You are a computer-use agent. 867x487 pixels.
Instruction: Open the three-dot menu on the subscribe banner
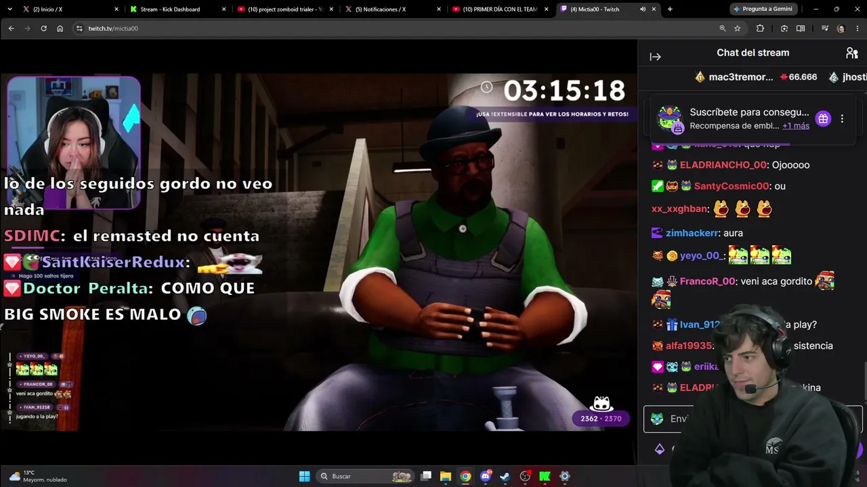point(842,119)
